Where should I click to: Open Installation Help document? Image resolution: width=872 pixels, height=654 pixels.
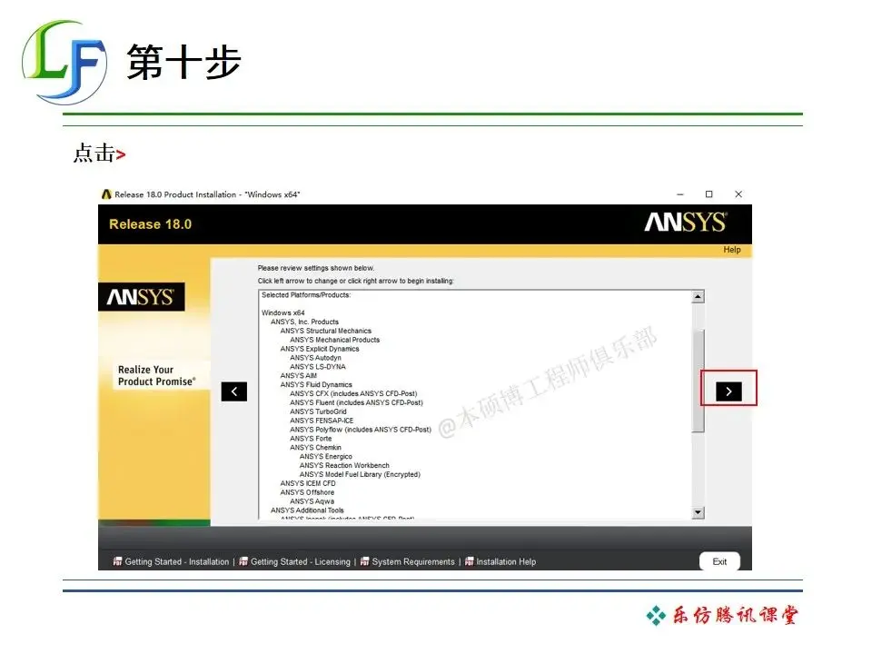pyautogui.click(x=506, y=561)
